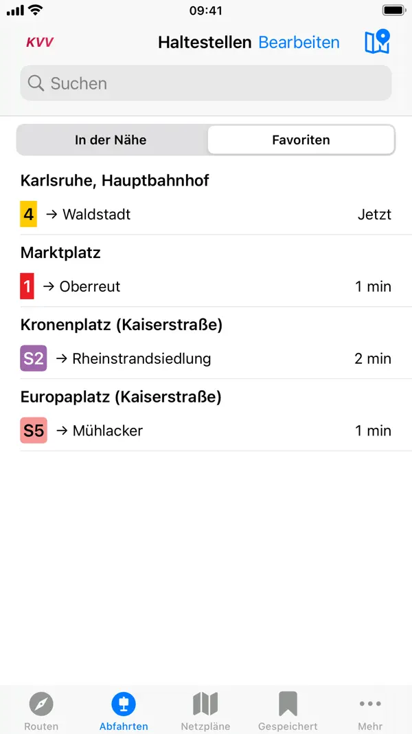The height and width of the screenshot is (734, 412).
Task: Tap the Suchen search field
Action: pos(205,83)
